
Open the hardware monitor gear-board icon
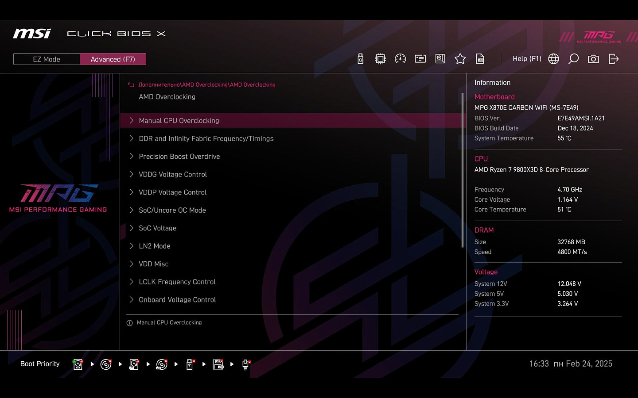tap(440, 59)
